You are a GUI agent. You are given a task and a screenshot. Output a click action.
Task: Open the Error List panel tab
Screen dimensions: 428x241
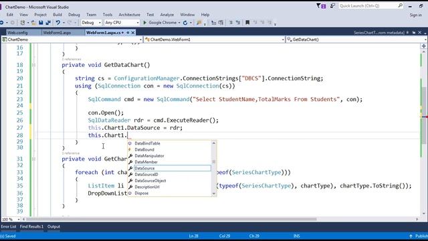[9, 226]
